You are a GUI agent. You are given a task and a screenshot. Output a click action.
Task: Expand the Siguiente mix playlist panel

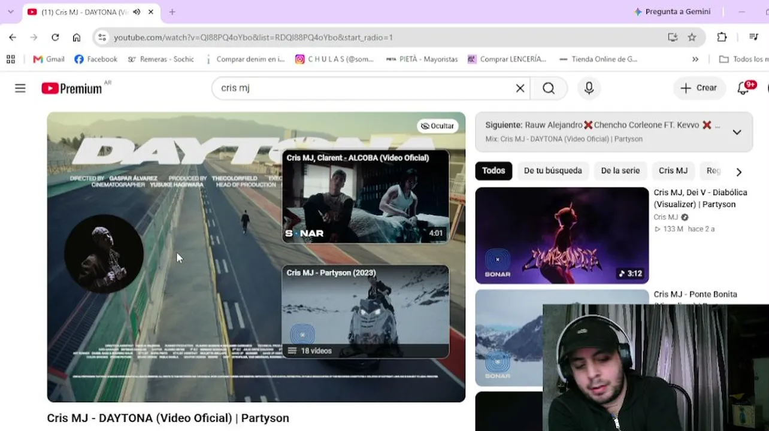pos(737,132)
